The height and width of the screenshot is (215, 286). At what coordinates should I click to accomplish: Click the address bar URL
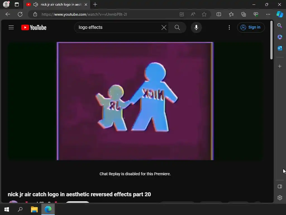tap(84, 14)
